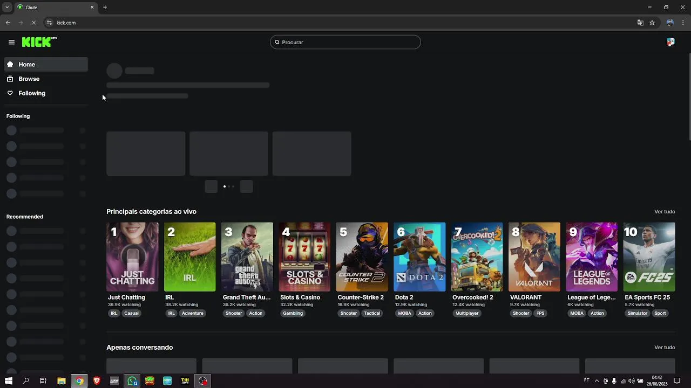Open the recording app with red dot on taskbar

click(x=203, y=381)
